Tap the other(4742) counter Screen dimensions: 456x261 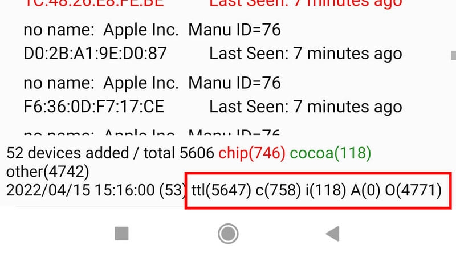click(48, 172)
